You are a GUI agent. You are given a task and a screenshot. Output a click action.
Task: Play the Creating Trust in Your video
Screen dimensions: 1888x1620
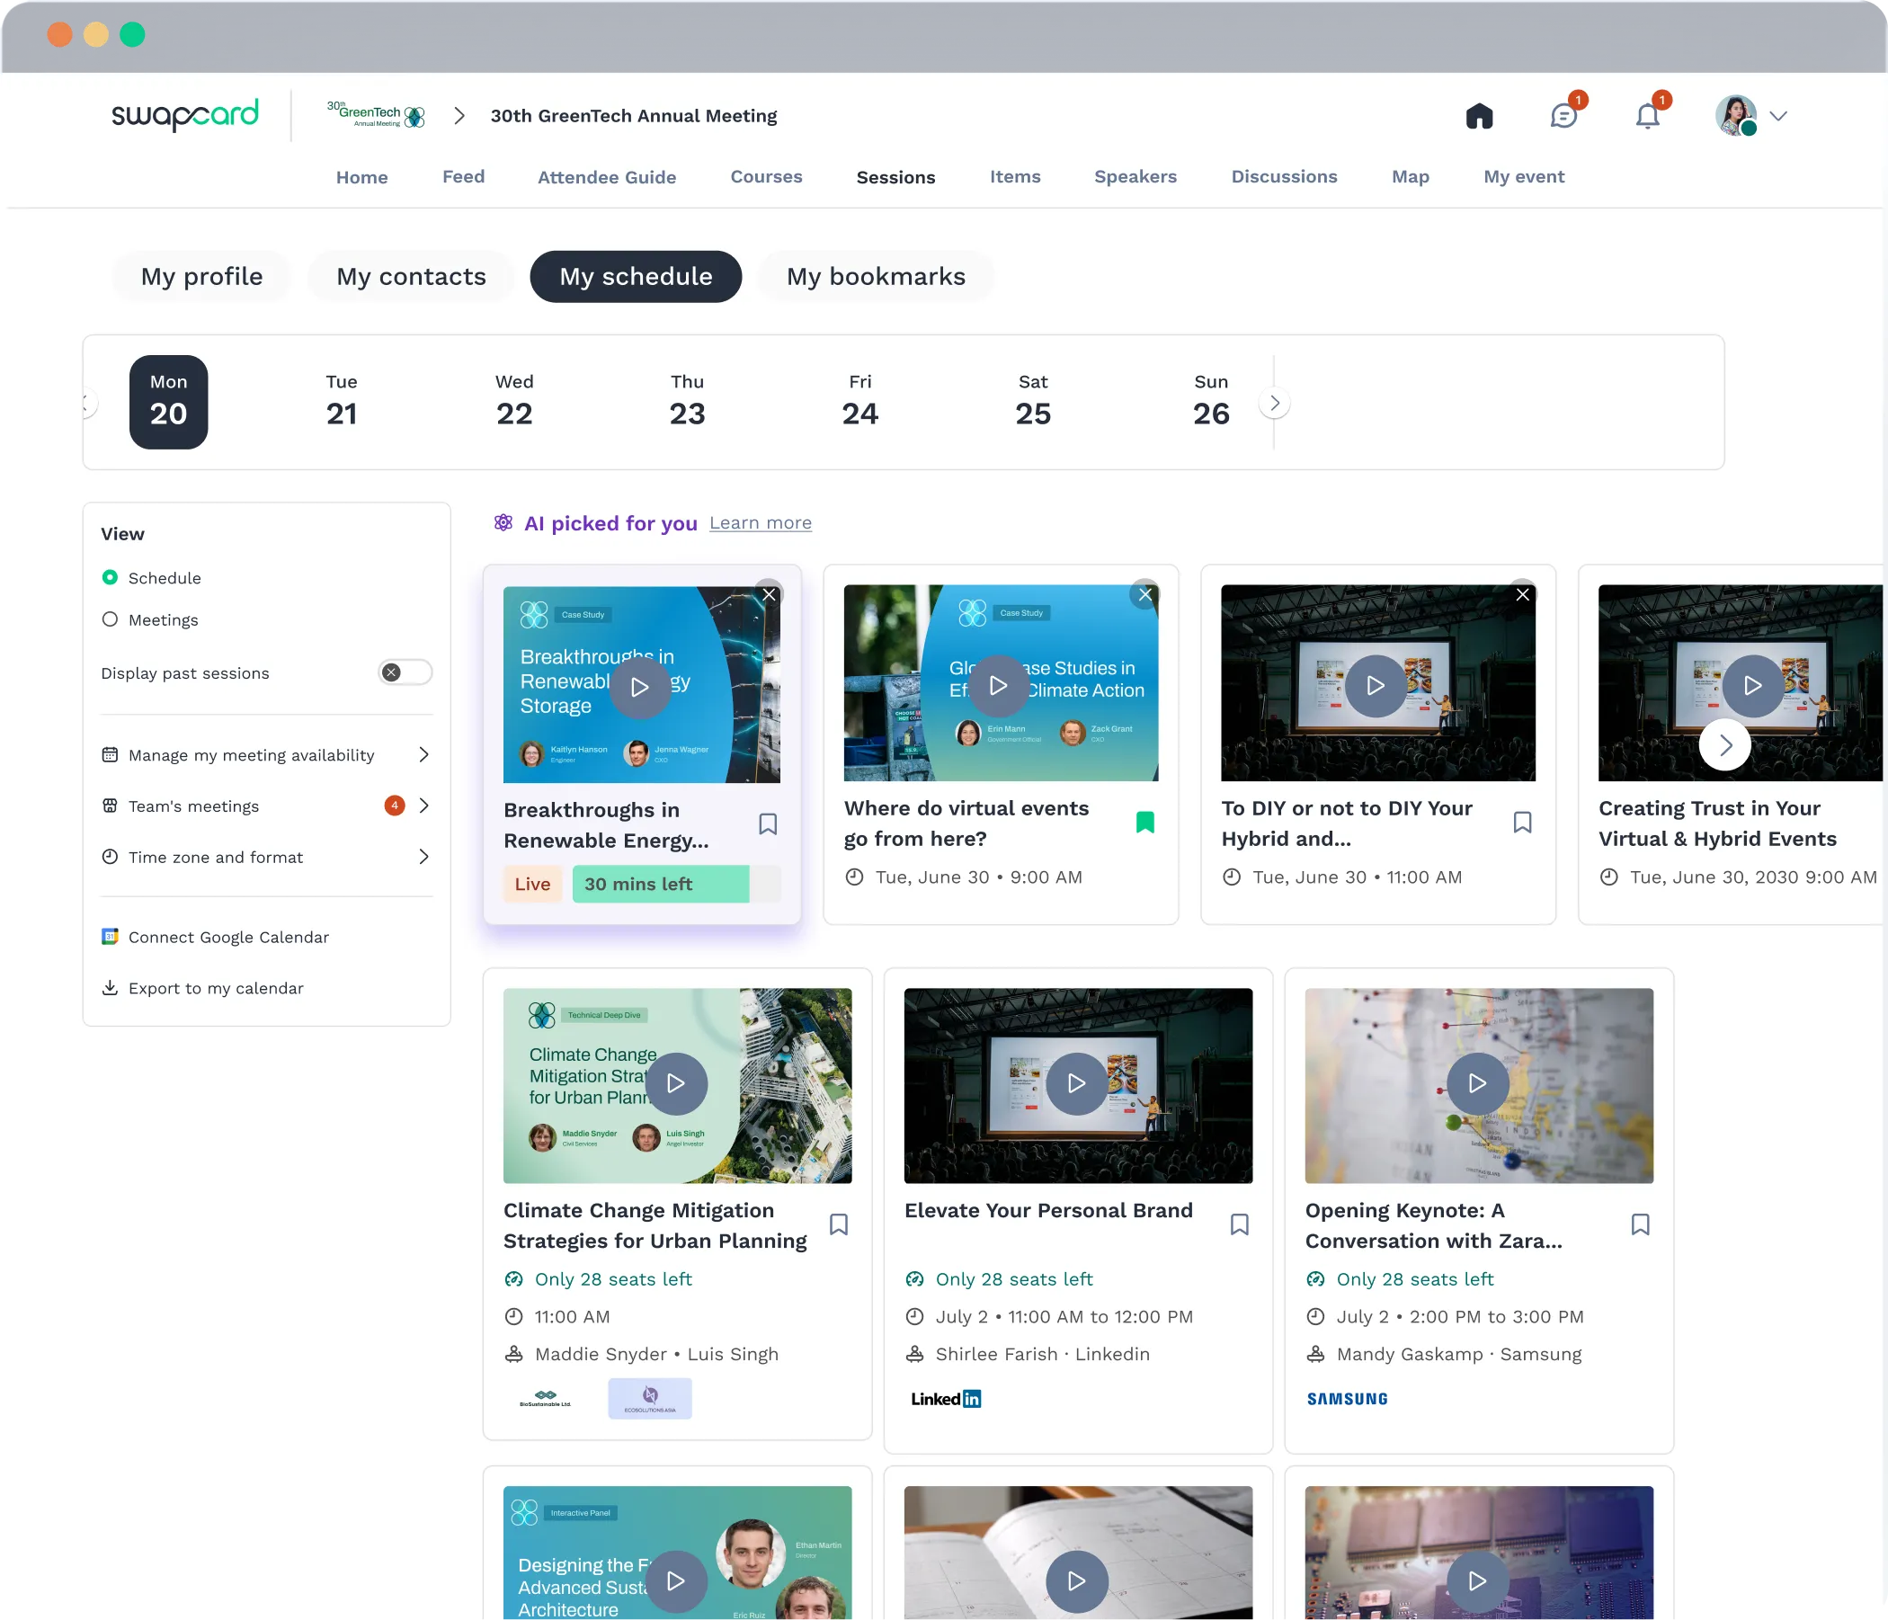tap(1753, 685)
